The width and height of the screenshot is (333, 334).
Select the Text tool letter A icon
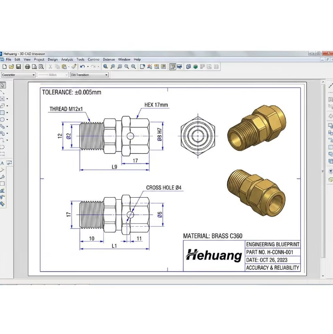[2, 163]
